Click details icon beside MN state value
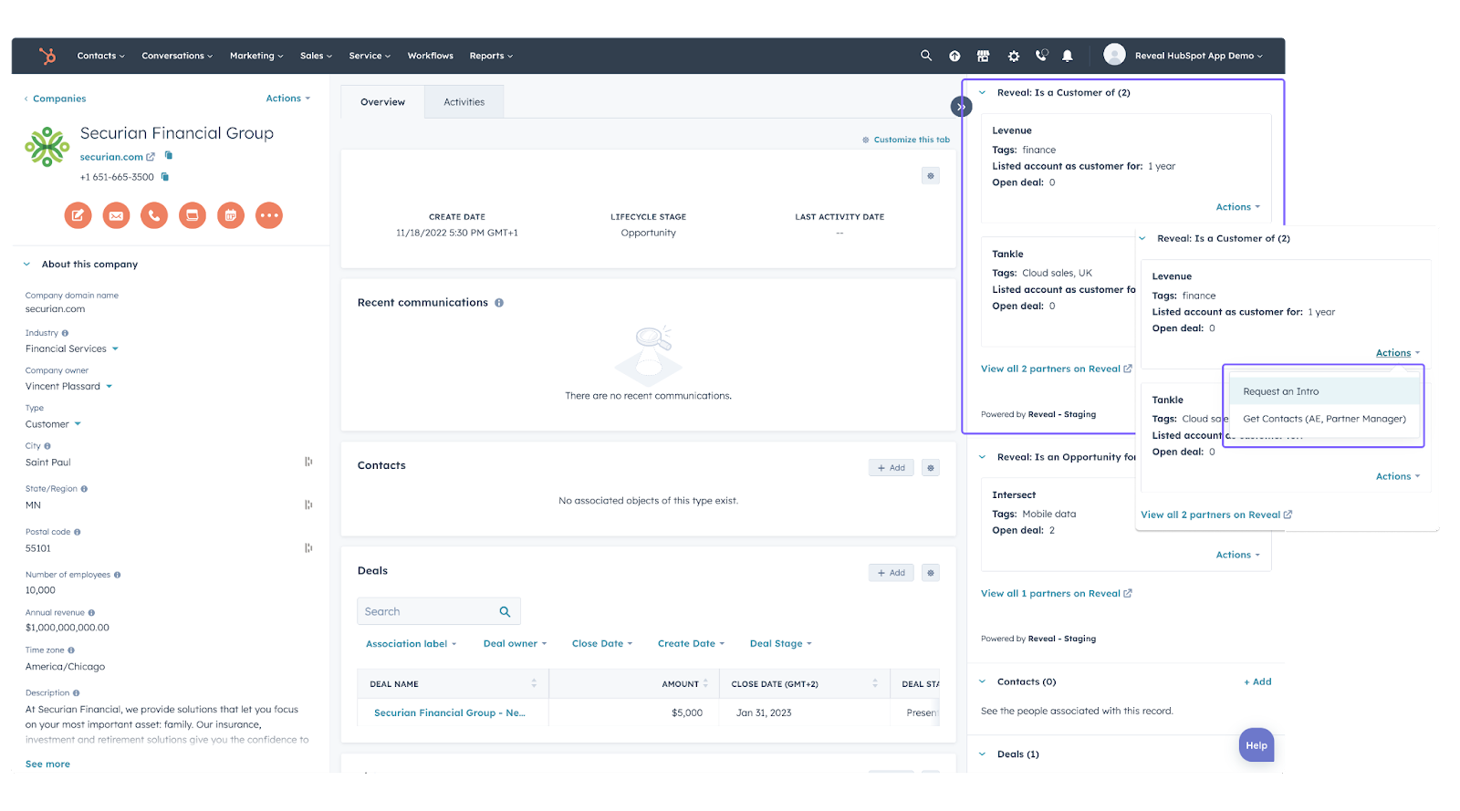 (308, 504)
